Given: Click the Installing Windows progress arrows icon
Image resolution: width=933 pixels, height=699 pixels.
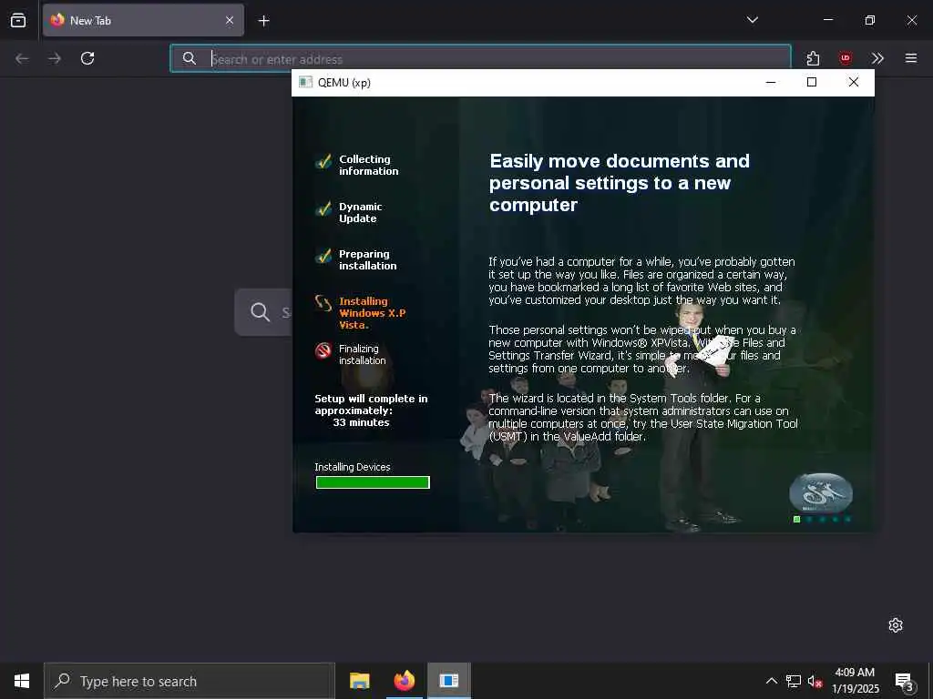Looking at the screenshot, I should 323,303.
